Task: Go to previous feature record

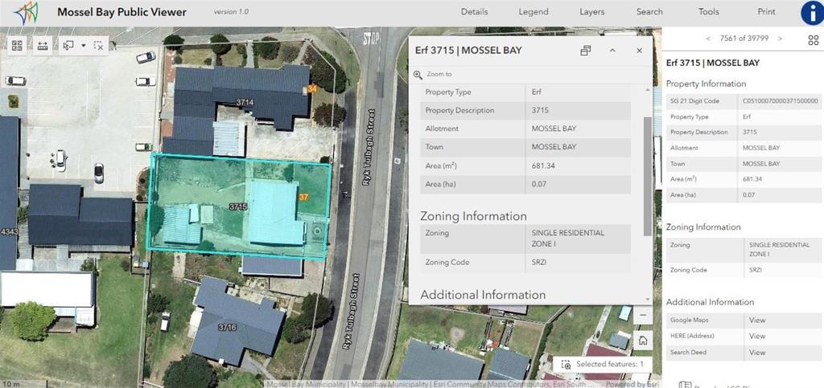Action: click(x=707, y=39)
